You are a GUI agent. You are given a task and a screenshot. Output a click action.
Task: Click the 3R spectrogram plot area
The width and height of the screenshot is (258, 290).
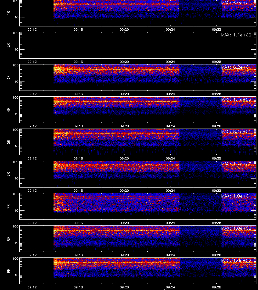click(x=138, y=77)
